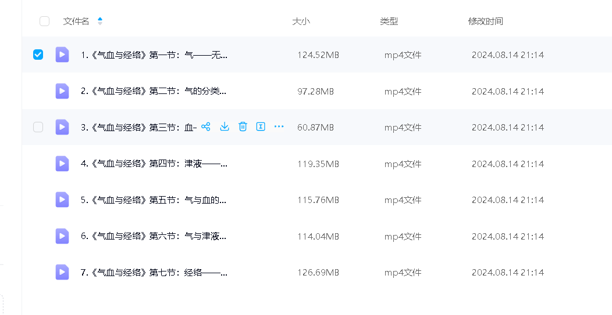Open more options (…) for file 3

[x=279, y=126]
